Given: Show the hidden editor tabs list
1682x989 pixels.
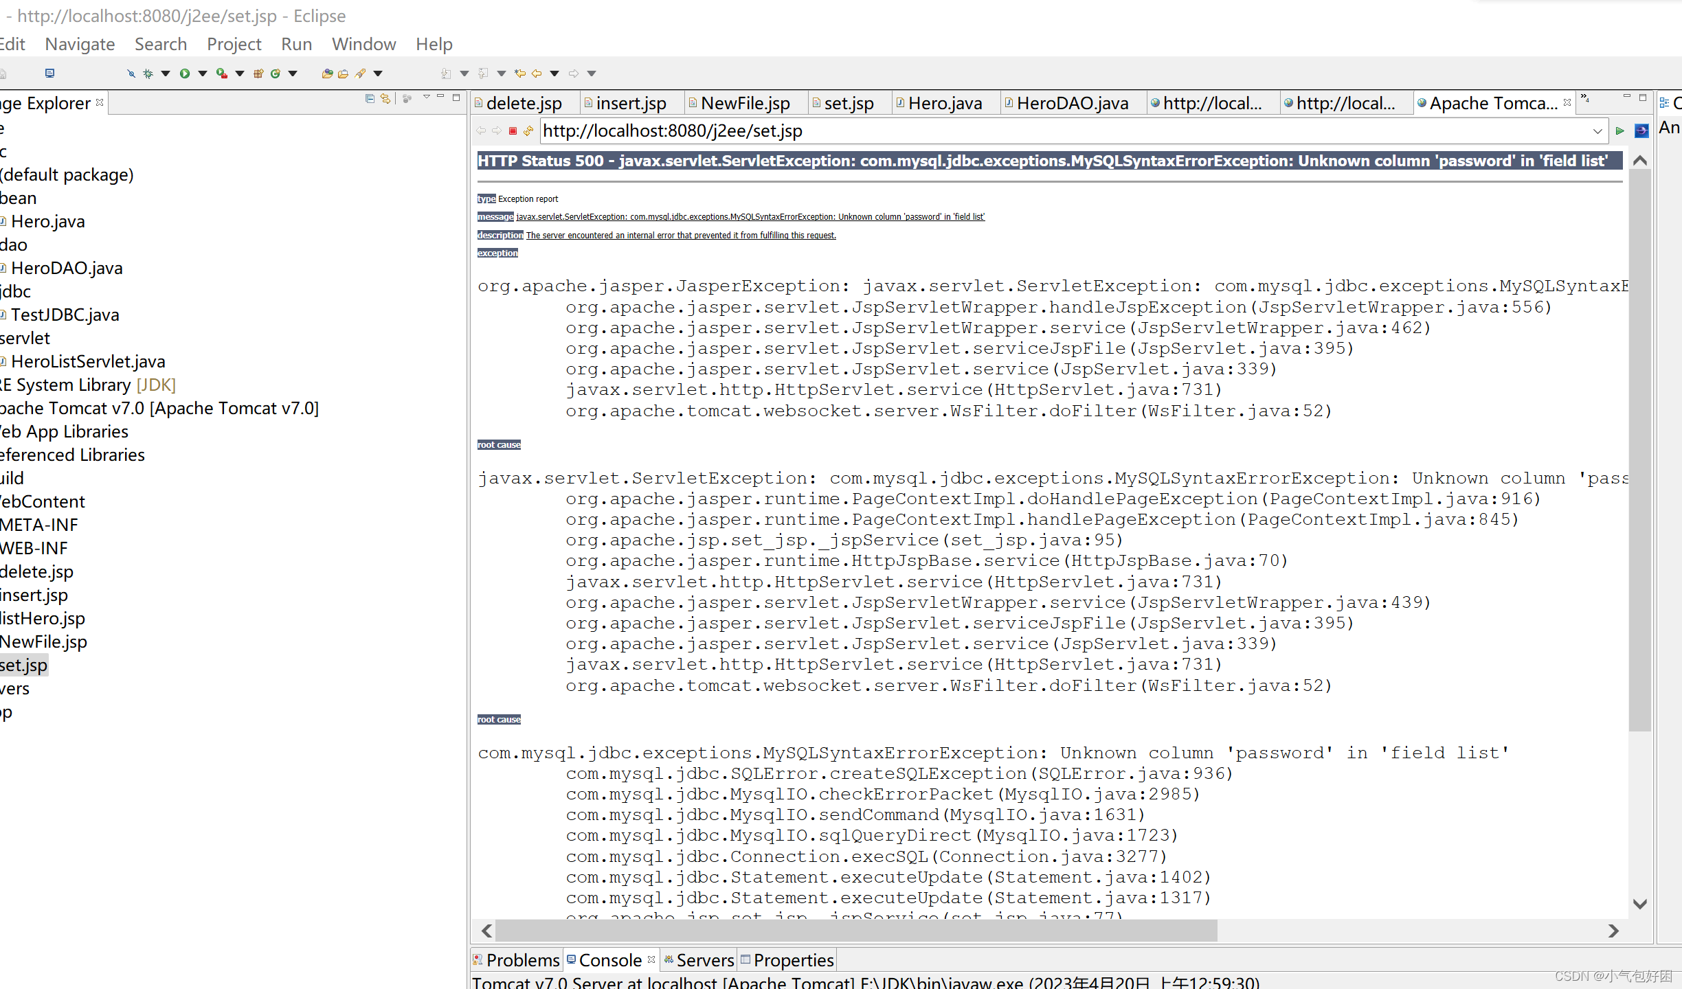Looking at the screenshot, I should click(1585, 99).
